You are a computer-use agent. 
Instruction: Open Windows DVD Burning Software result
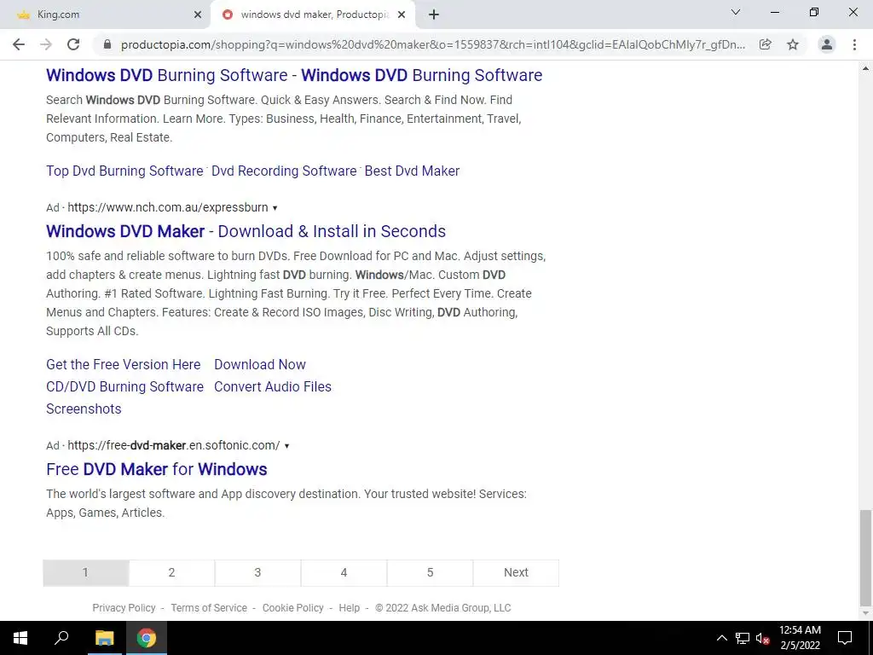pos(294,75)
